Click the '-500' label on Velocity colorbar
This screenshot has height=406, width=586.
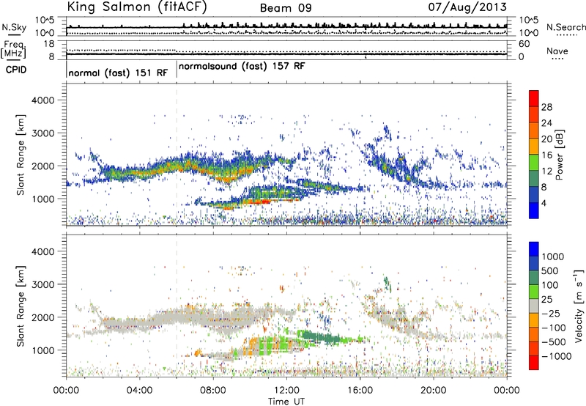click(554, 342)
